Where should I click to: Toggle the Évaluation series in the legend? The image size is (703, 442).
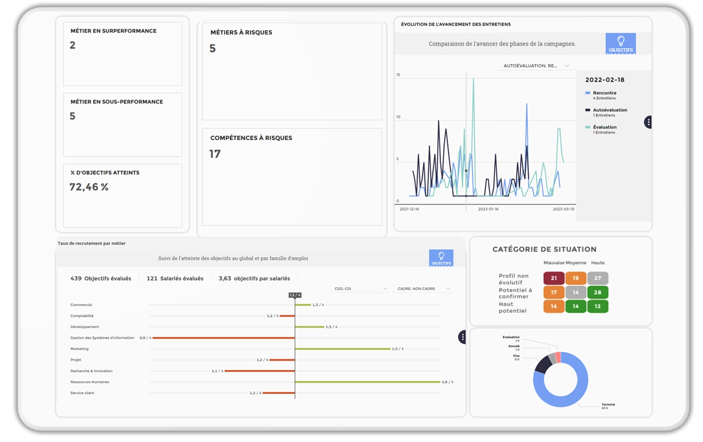(604, 127)
